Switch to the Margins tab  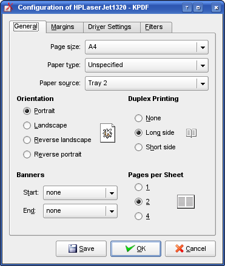62,27
